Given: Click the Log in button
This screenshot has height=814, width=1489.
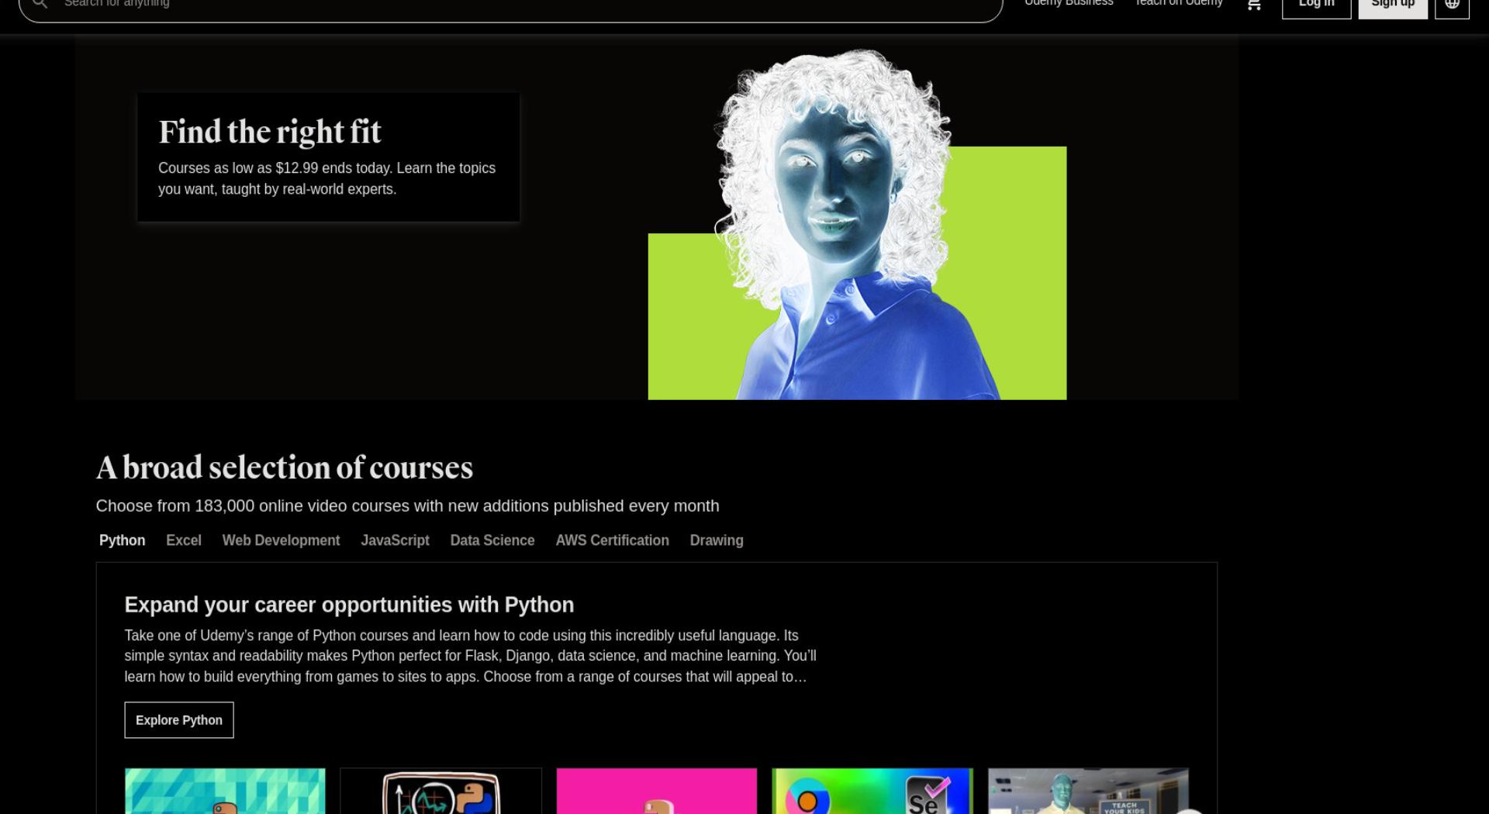Looking at the screenshot, I should [x=1316, y=7].
